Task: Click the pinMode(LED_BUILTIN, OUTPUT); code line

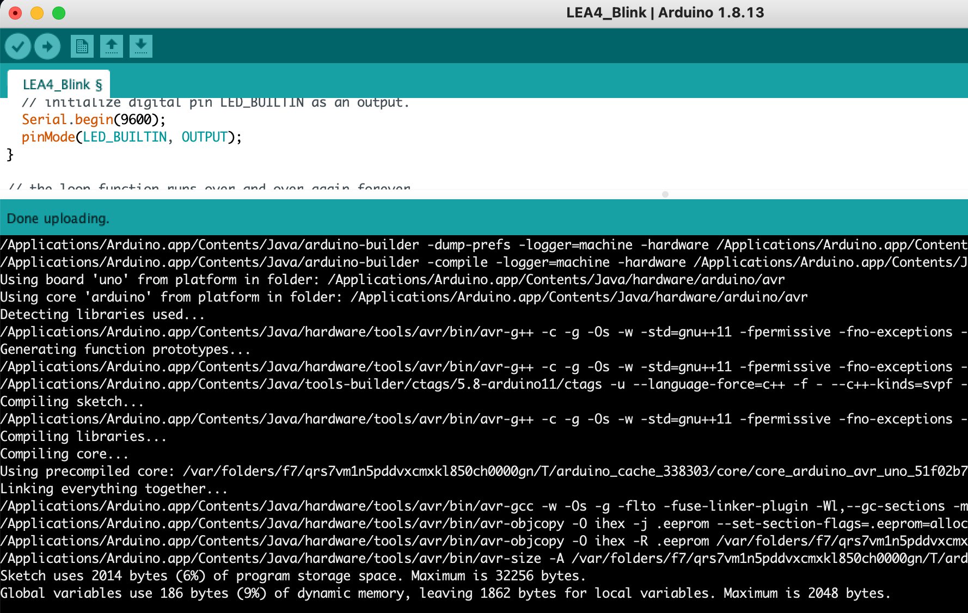Action: point(132,137)
